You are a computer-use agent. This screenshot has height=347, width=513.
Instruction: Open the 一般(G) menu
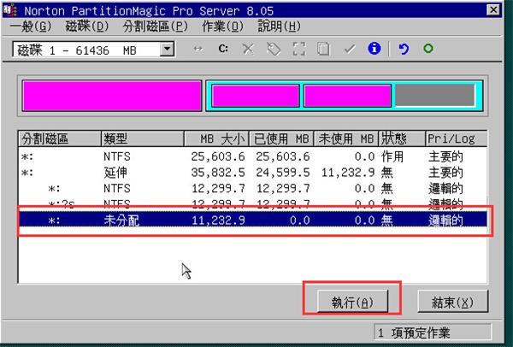coord(31,26)
